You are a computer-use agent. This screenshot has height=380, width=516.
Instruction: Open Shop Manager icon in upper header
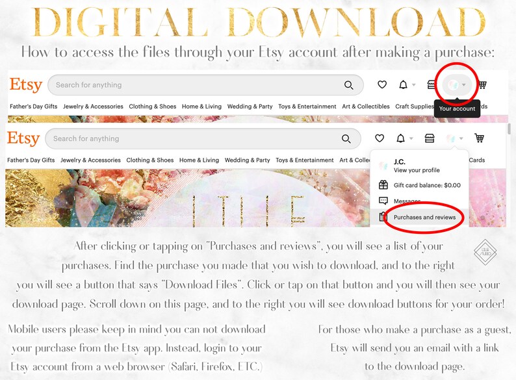(x=432, y=84)
